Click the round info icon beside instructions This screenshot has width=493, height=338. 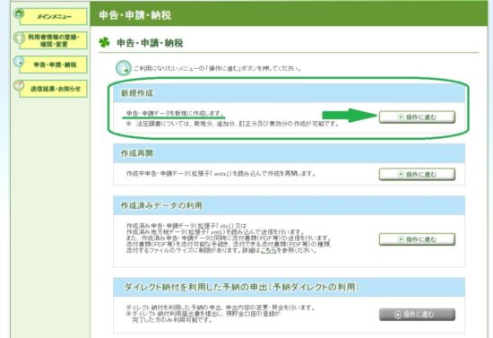point(123,68)
